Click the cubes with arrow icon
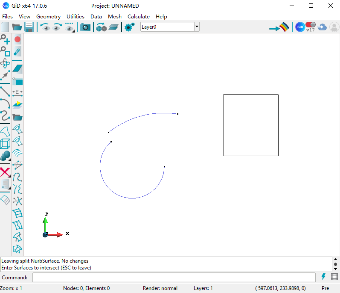The image size is (340, 293). pos(101,27)
